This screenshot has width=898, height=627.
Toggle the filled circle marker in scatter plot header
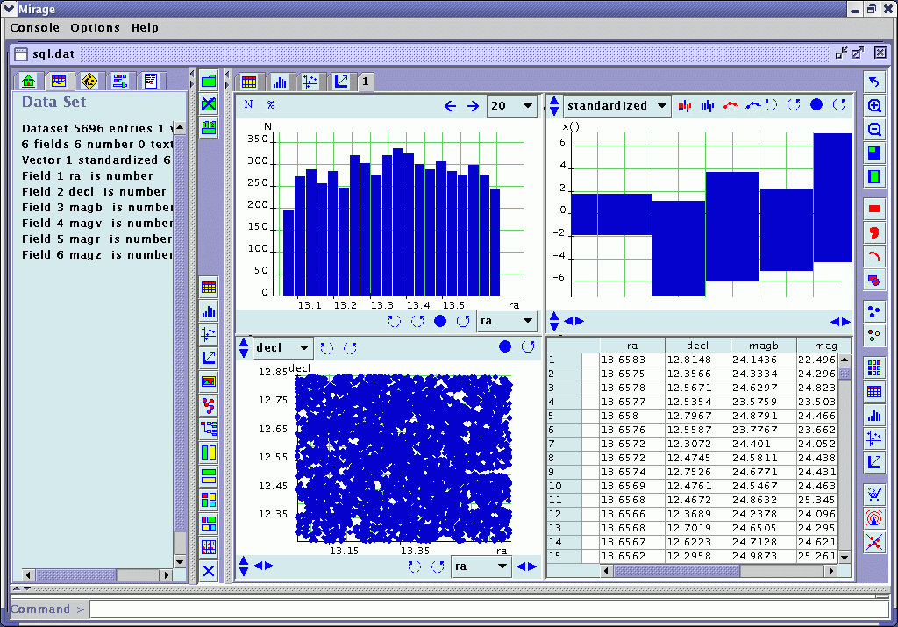tap(505, 347)
